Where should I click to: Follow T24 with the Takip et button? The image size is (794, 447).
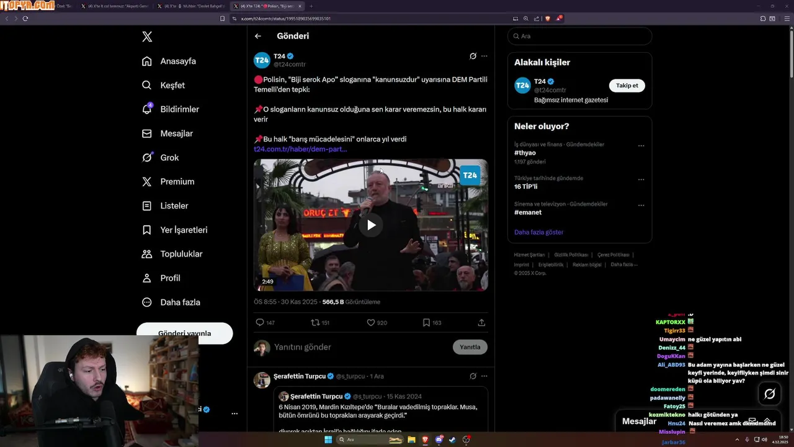point(627,86)
